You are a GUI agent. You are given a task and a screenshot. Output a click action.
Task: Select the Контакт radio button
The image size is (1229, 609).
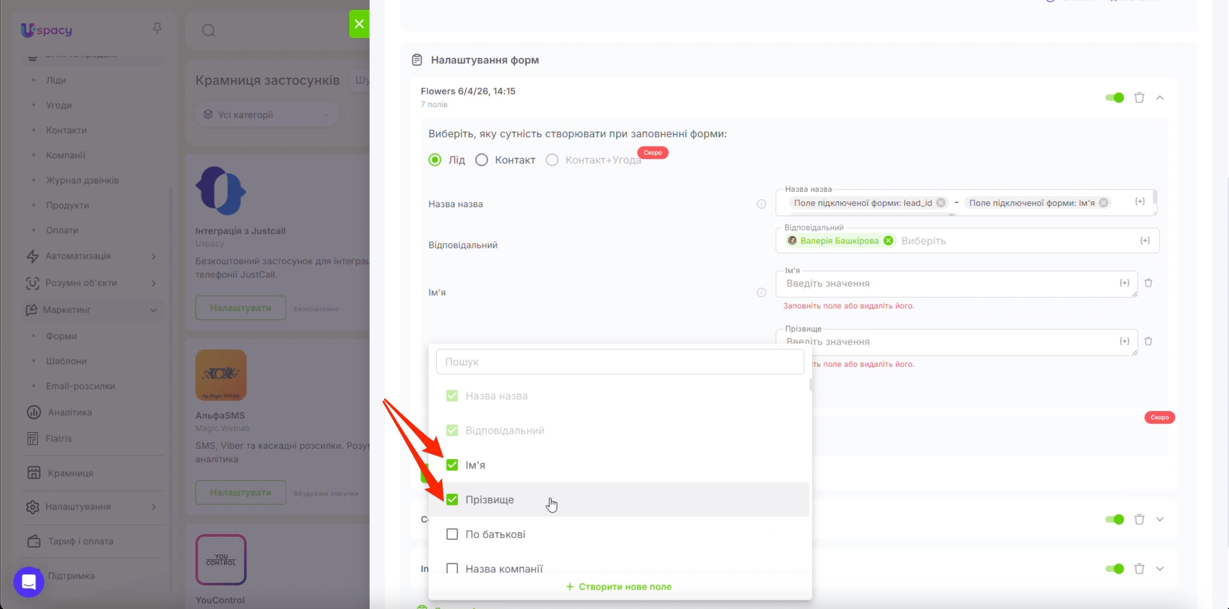click(x=481, y=160)
